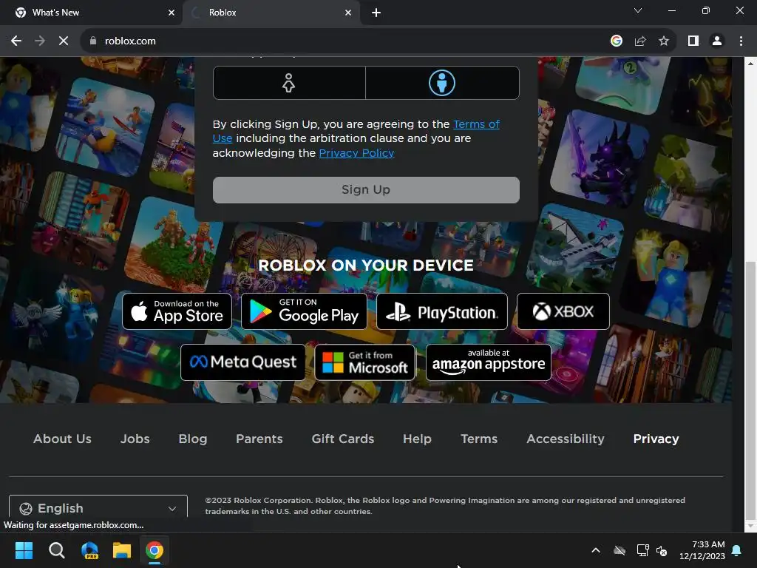This screenshot has width=757, height=568.
Task: Open the Download on the App Store badge
Action: pyautogui.click(x=177, y=311)
